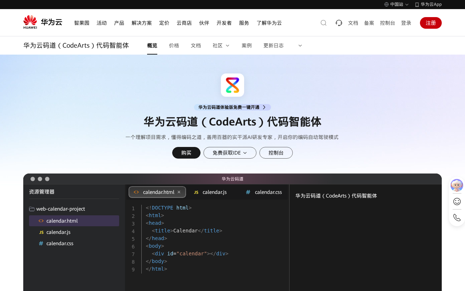465x291 pixels.
Task: Click the 控制台 button under the title
Action: tap(276, 153)
